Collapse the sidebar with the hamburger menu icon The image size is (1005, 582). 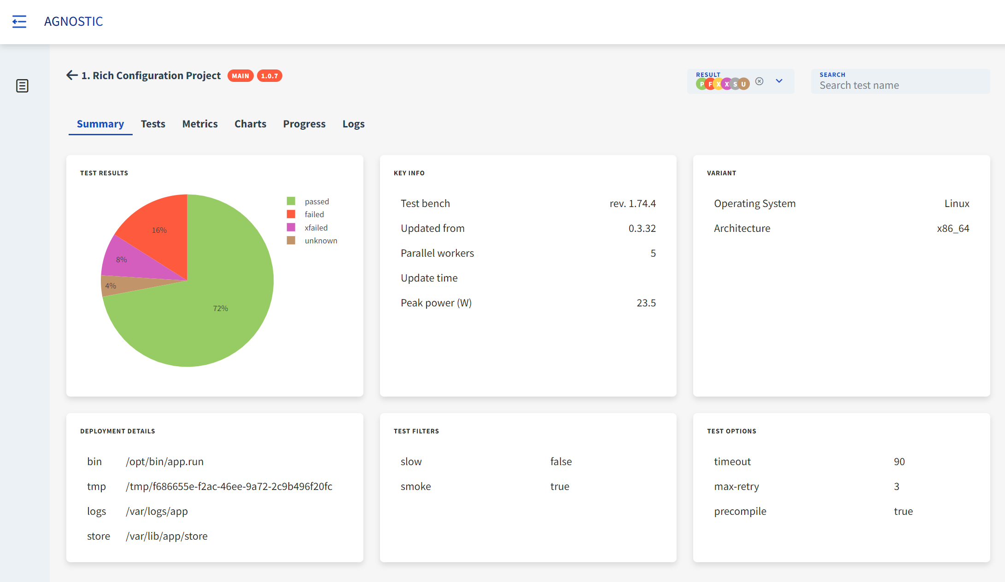point(19,22)
